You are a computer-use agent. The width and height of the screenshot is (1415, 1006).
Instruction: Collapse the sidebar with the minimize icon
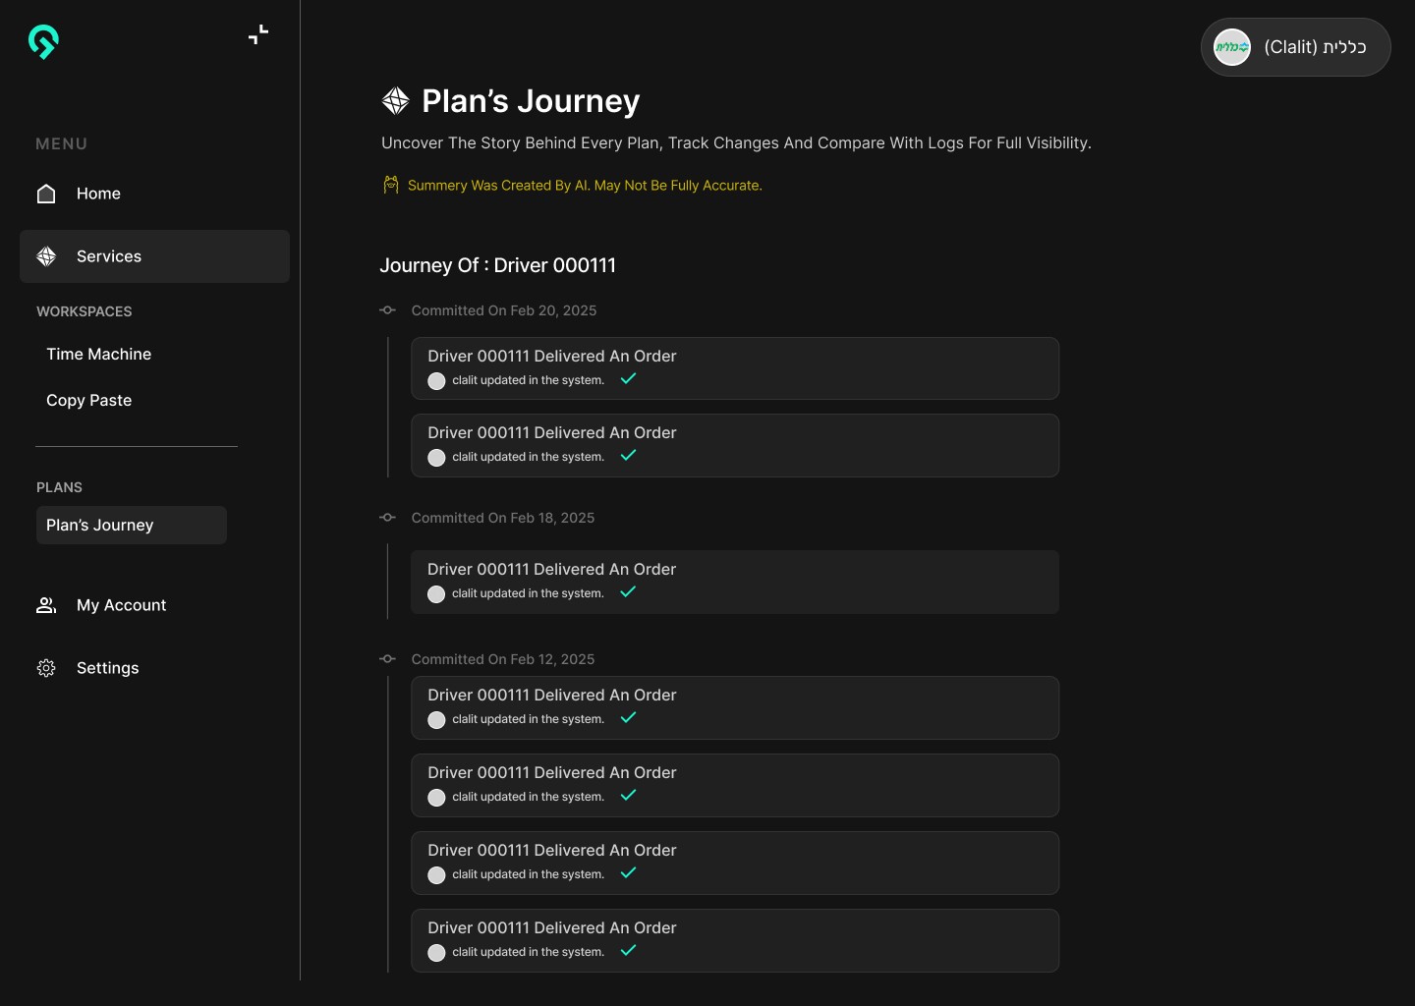(258, 35)
